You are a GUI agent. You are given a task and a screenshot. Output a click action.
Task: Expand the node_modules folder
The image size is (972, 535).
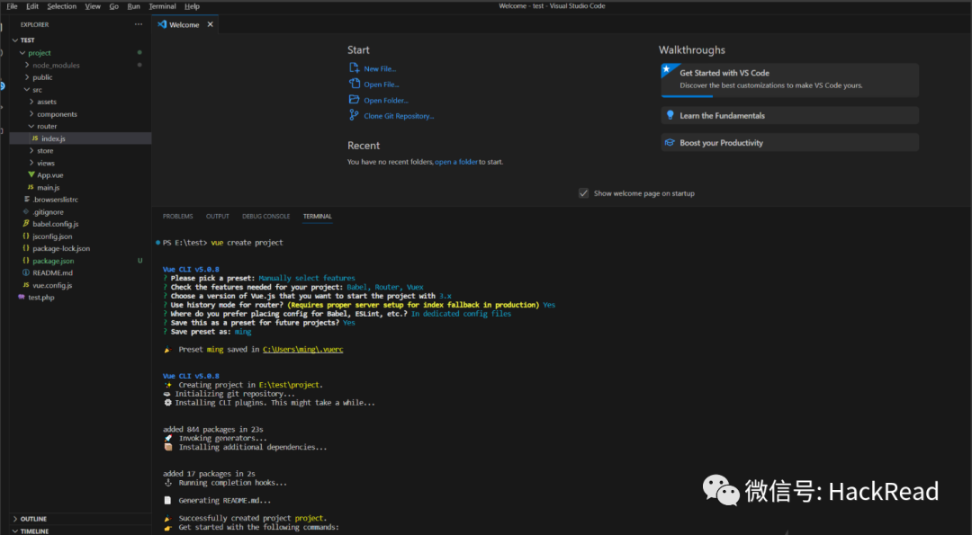(x=27, y=65)
